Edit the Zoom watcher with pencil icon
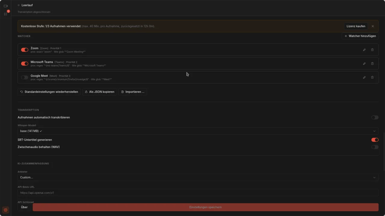The height and width of the screenshot is (216, 385). 364,50
